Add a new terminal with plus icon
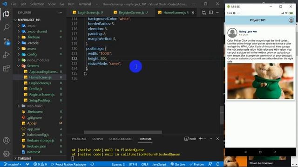The width and height of the screenshot is (298, 167). (x=201, y=139)
